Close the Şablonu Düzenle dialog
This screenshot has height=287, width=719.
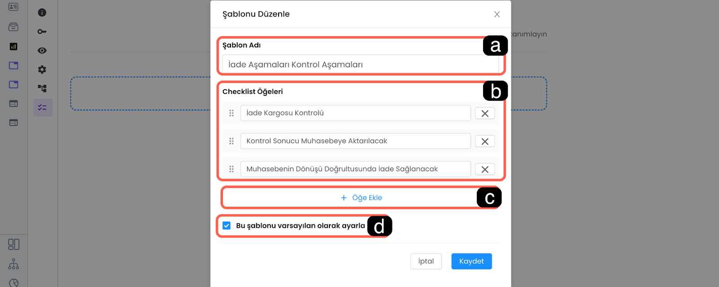coord(497,14)
